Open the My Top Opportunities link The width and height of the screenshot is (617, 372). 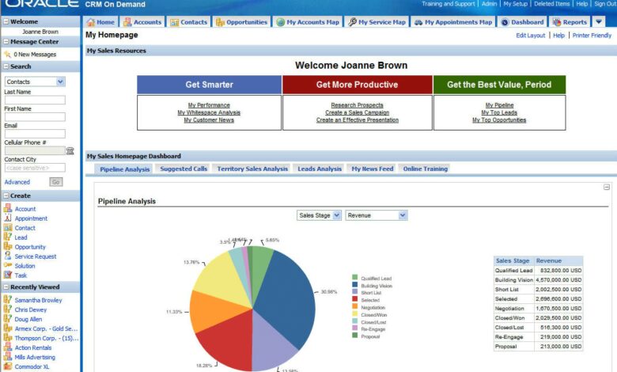pos(499,120)
